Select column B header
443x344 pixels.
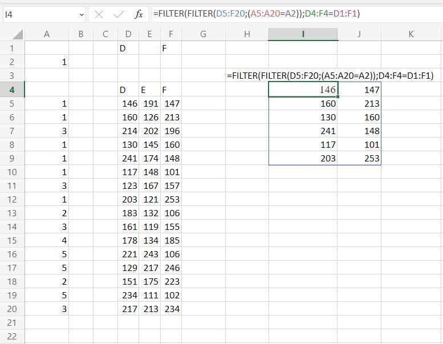[81, 34]
